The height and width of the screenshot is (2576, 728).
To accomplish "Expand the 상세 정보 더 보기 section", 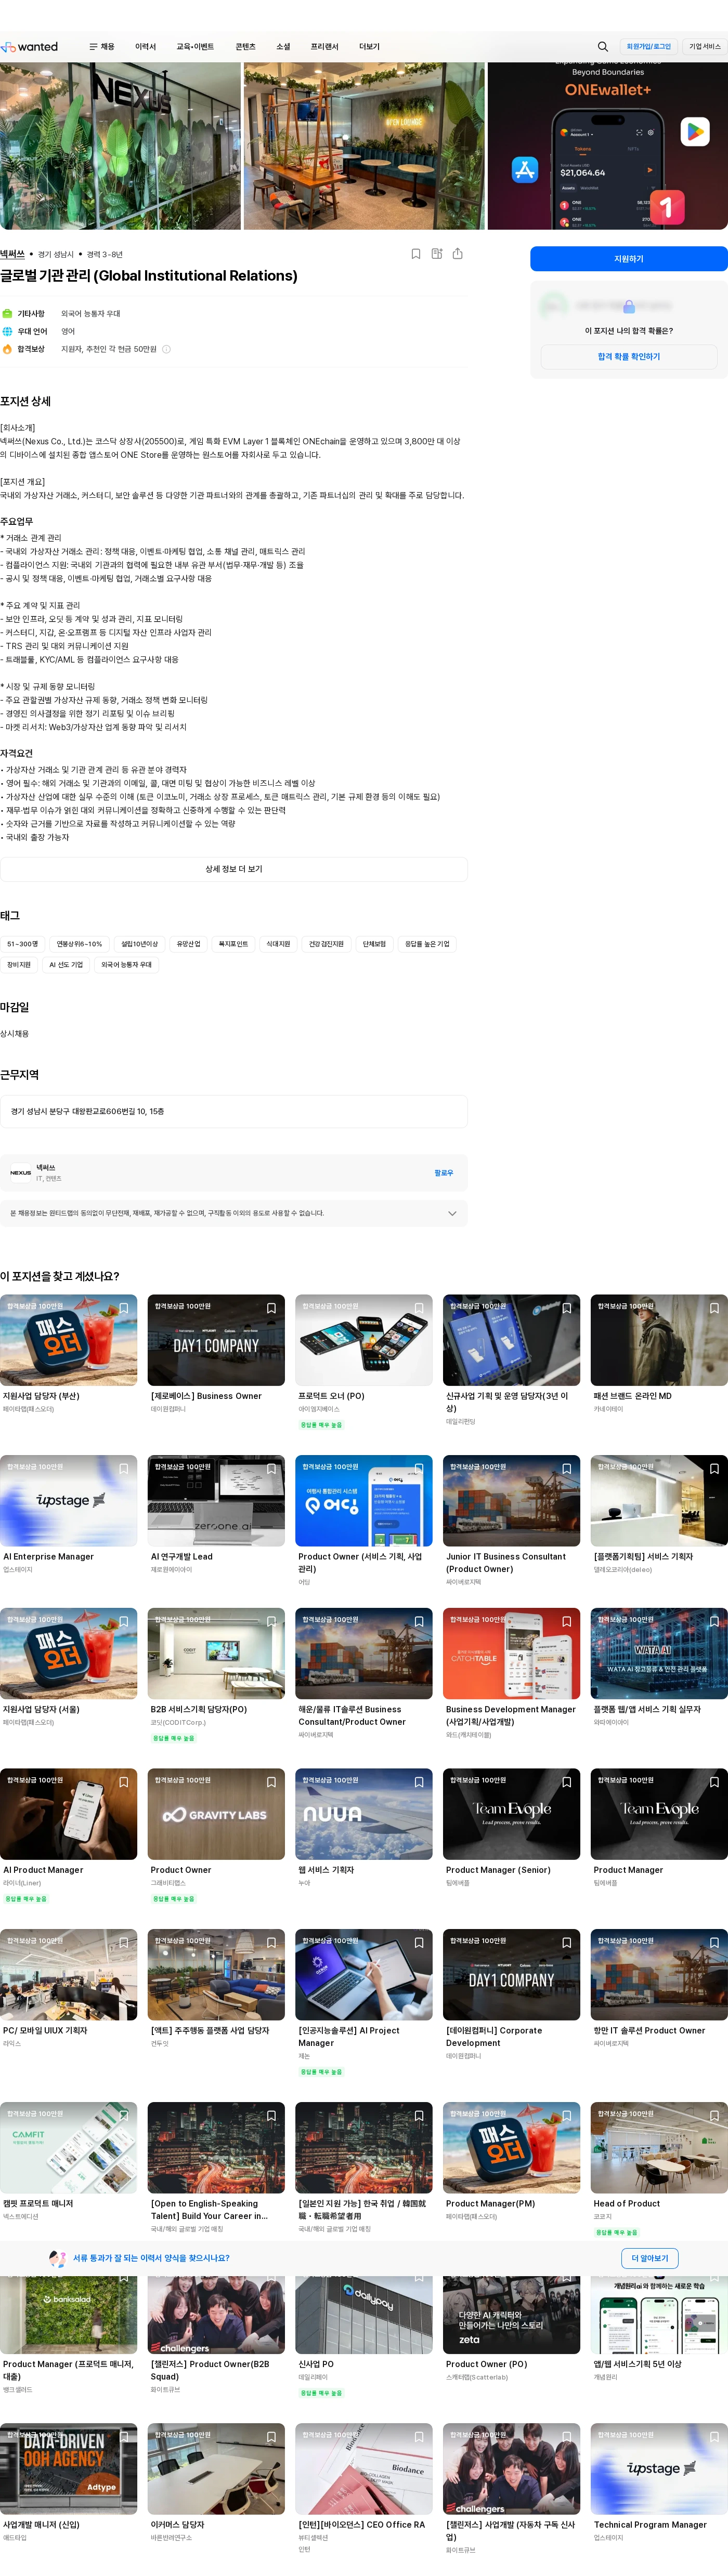I will pos(234,869).
